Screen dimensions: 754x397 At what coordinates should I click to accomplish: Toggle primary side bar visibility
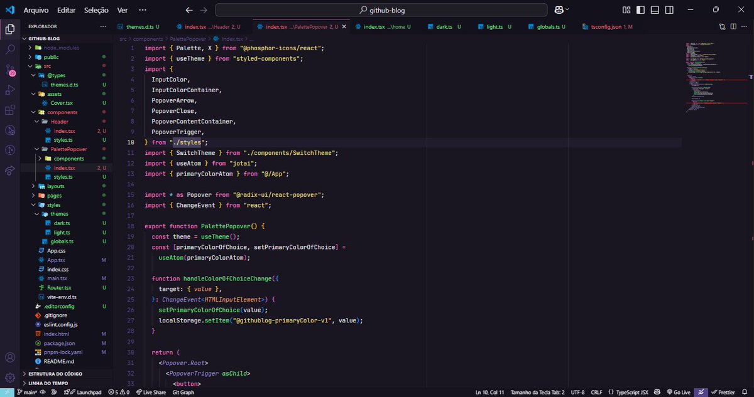640,10
